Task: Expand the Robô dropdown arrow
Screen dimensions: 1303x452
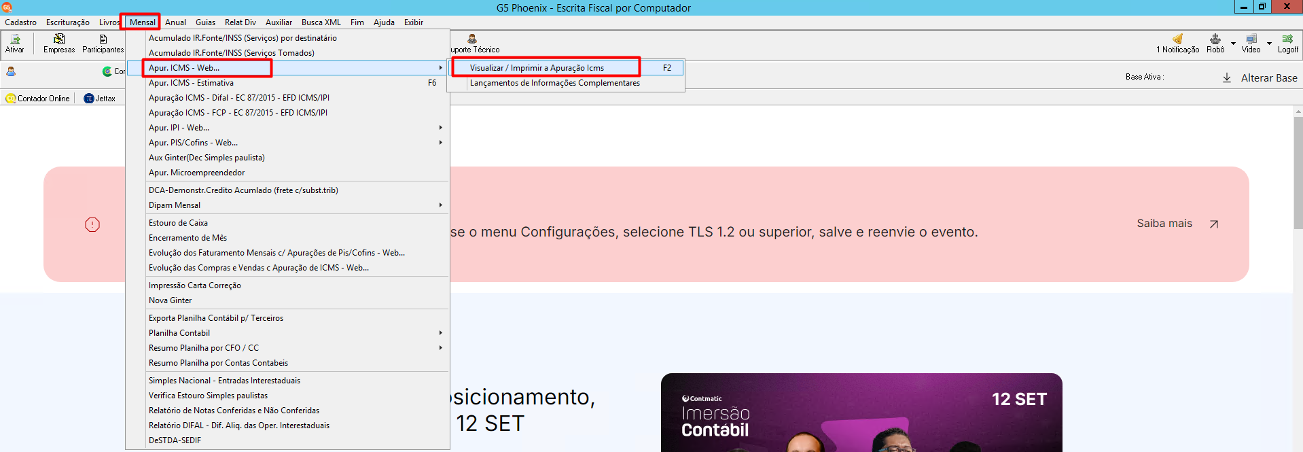Action: 1233,44
